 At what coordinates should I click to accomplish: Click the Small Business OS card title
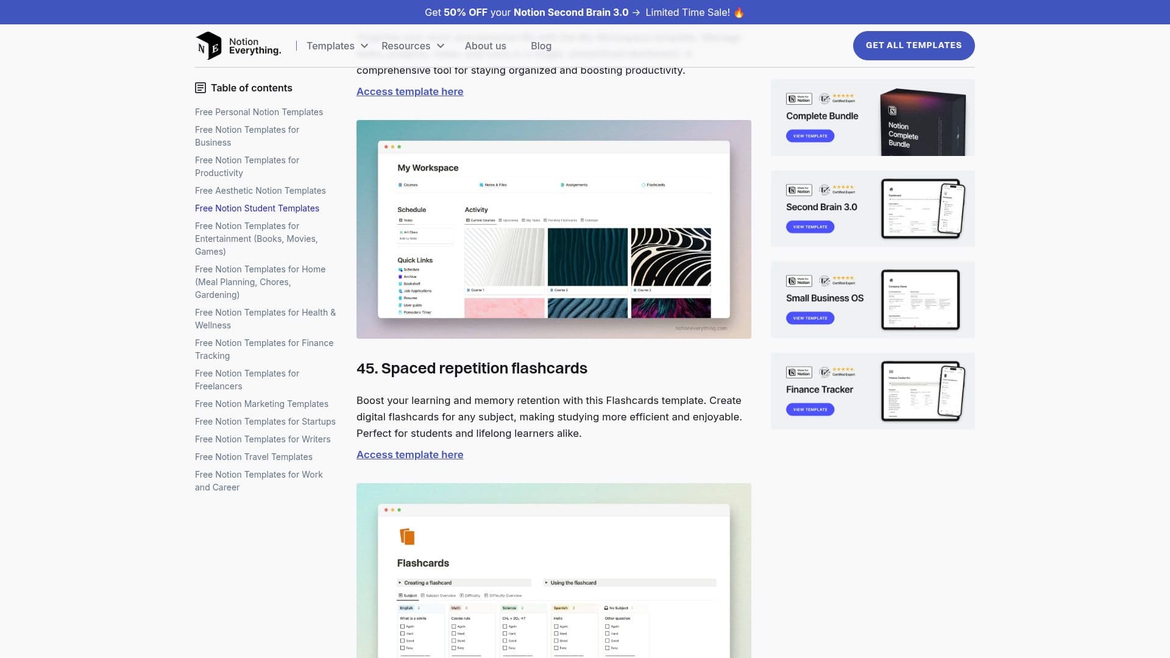pos(824,298)
